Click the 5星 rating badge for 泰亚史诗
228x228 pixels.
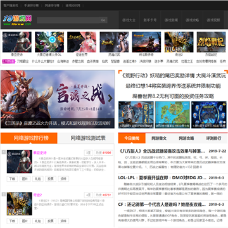point(88,153)
